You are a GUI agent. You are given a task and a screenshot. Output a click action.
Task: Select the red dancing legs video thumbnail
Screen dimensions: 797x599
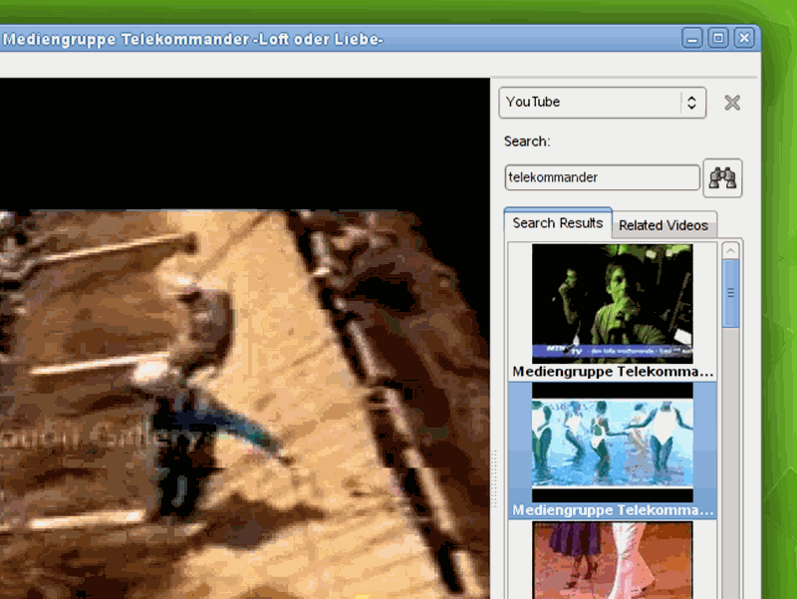click(612, 560)
